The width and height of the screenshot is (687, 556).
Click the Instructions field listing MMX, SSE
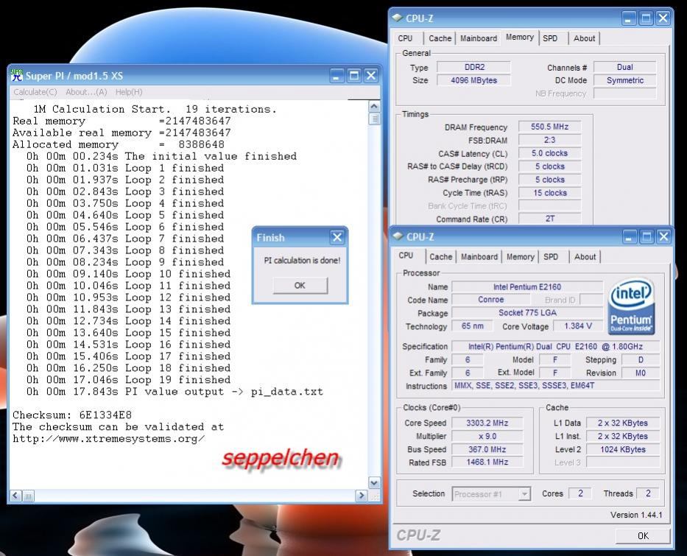pyautogui.click(x=555, y=386)
